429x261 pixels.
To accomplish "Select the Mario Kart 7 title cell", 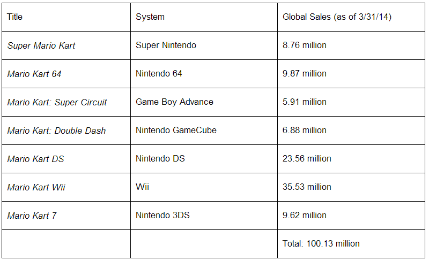I will coord(32,216).
